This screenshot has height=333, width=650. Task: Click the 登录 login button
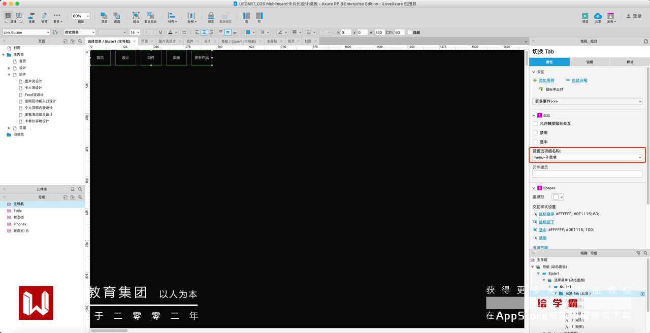pos(634,16)
